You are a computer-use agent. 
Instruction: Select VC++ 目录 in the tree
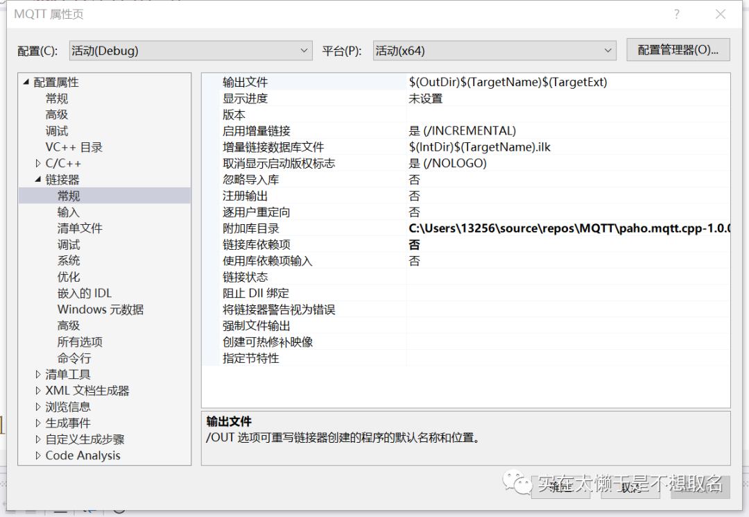[74, 147]
